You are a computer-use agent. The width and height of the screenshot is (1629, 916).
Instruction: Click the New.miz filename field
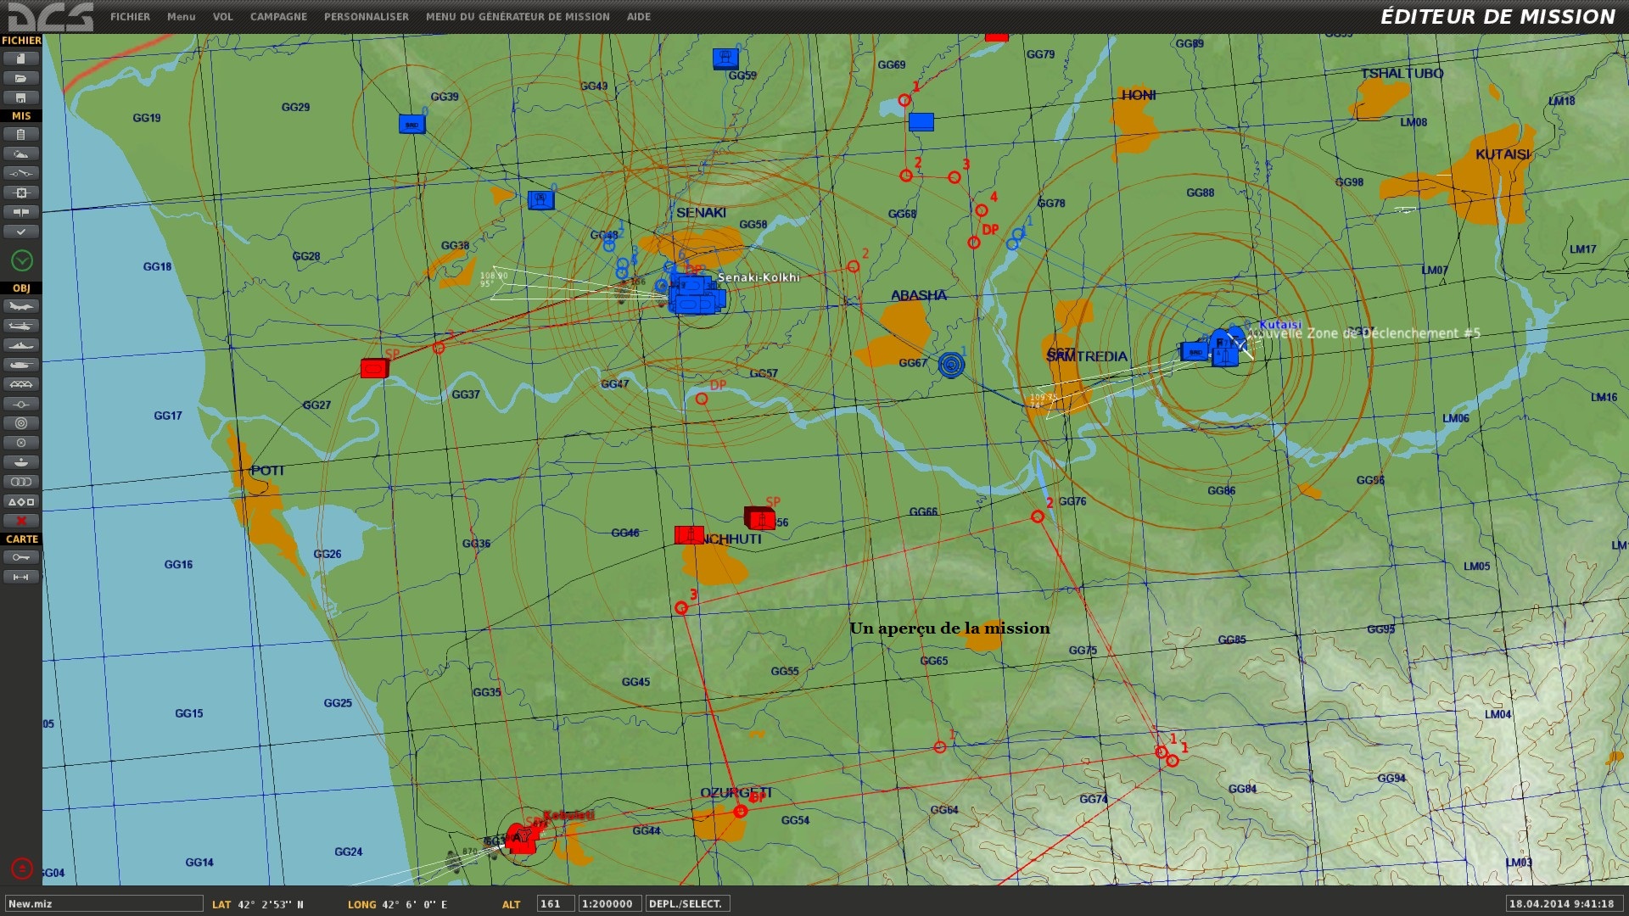point(104,904)
